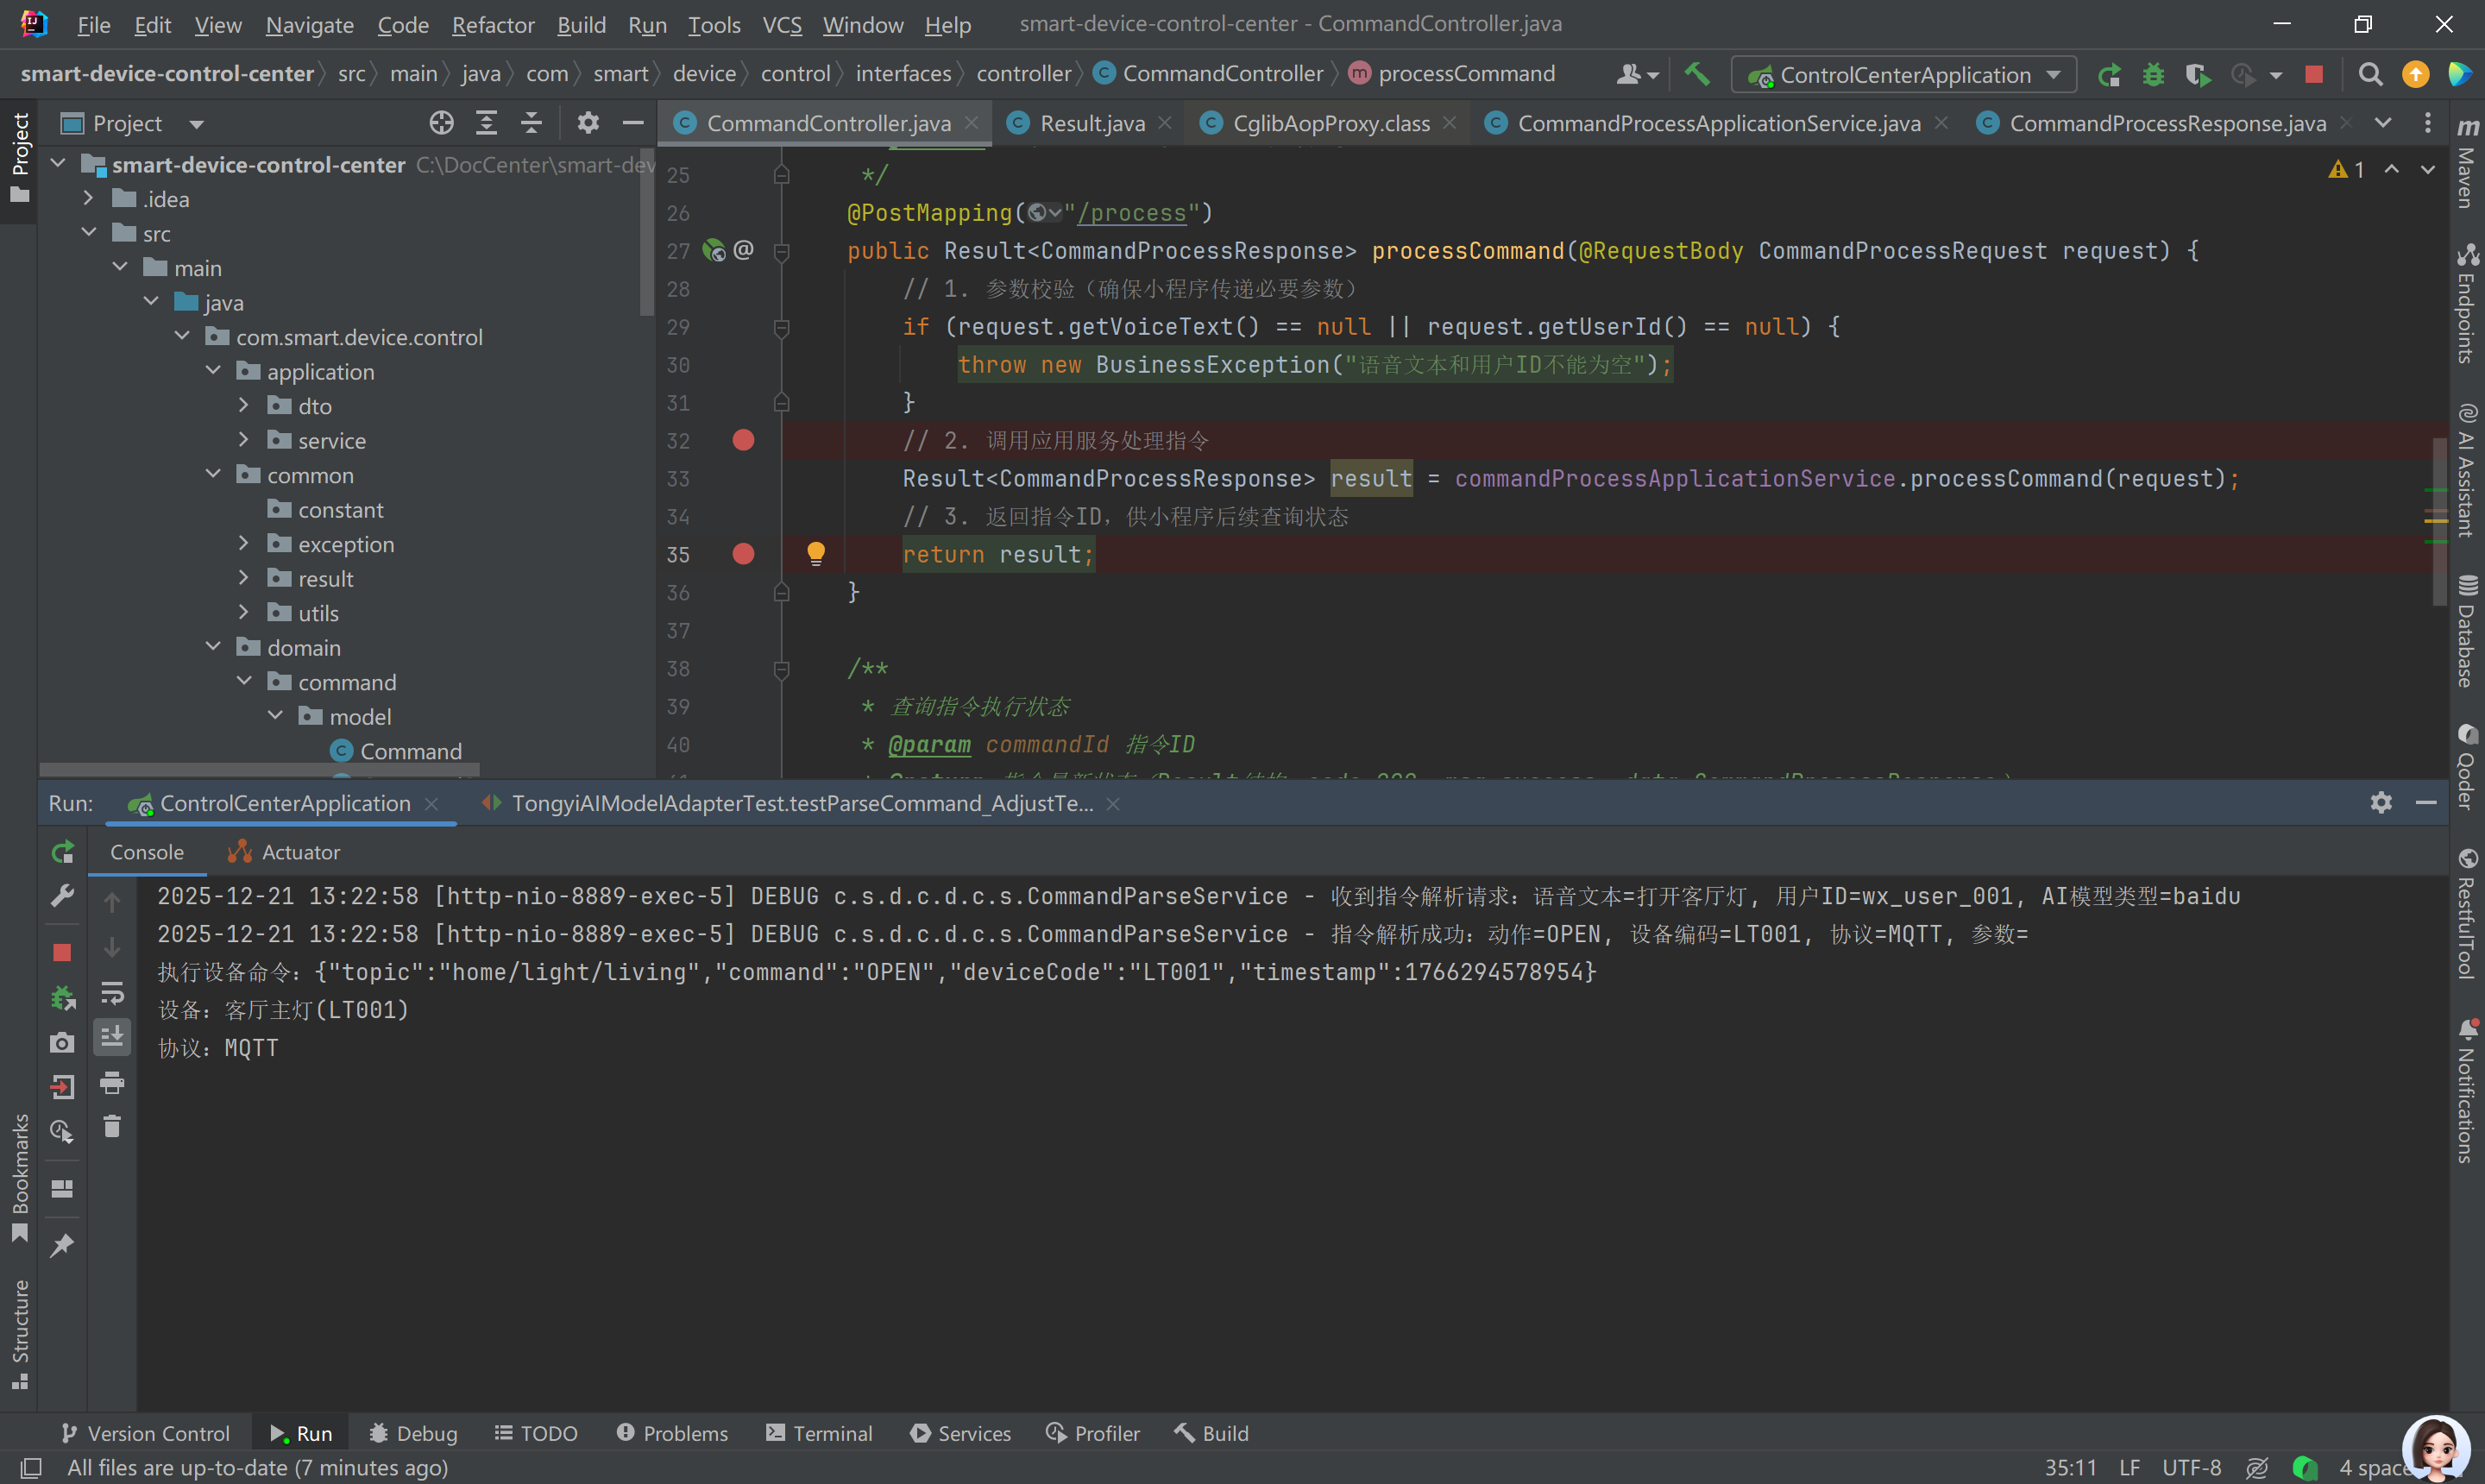Click the intention lightbulb on line 35

pyautogui.click(x=816, y=553)
